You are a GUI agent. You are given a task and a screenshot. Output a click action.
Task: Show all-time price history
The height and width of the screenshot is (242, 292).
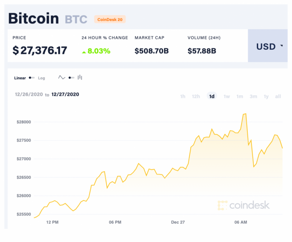(x=278, y=97)
